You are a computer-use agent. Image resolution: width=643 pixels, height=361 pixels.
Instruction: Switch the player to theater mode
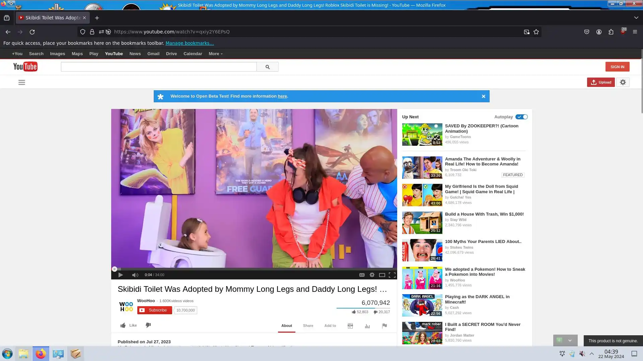coord(382,275)
